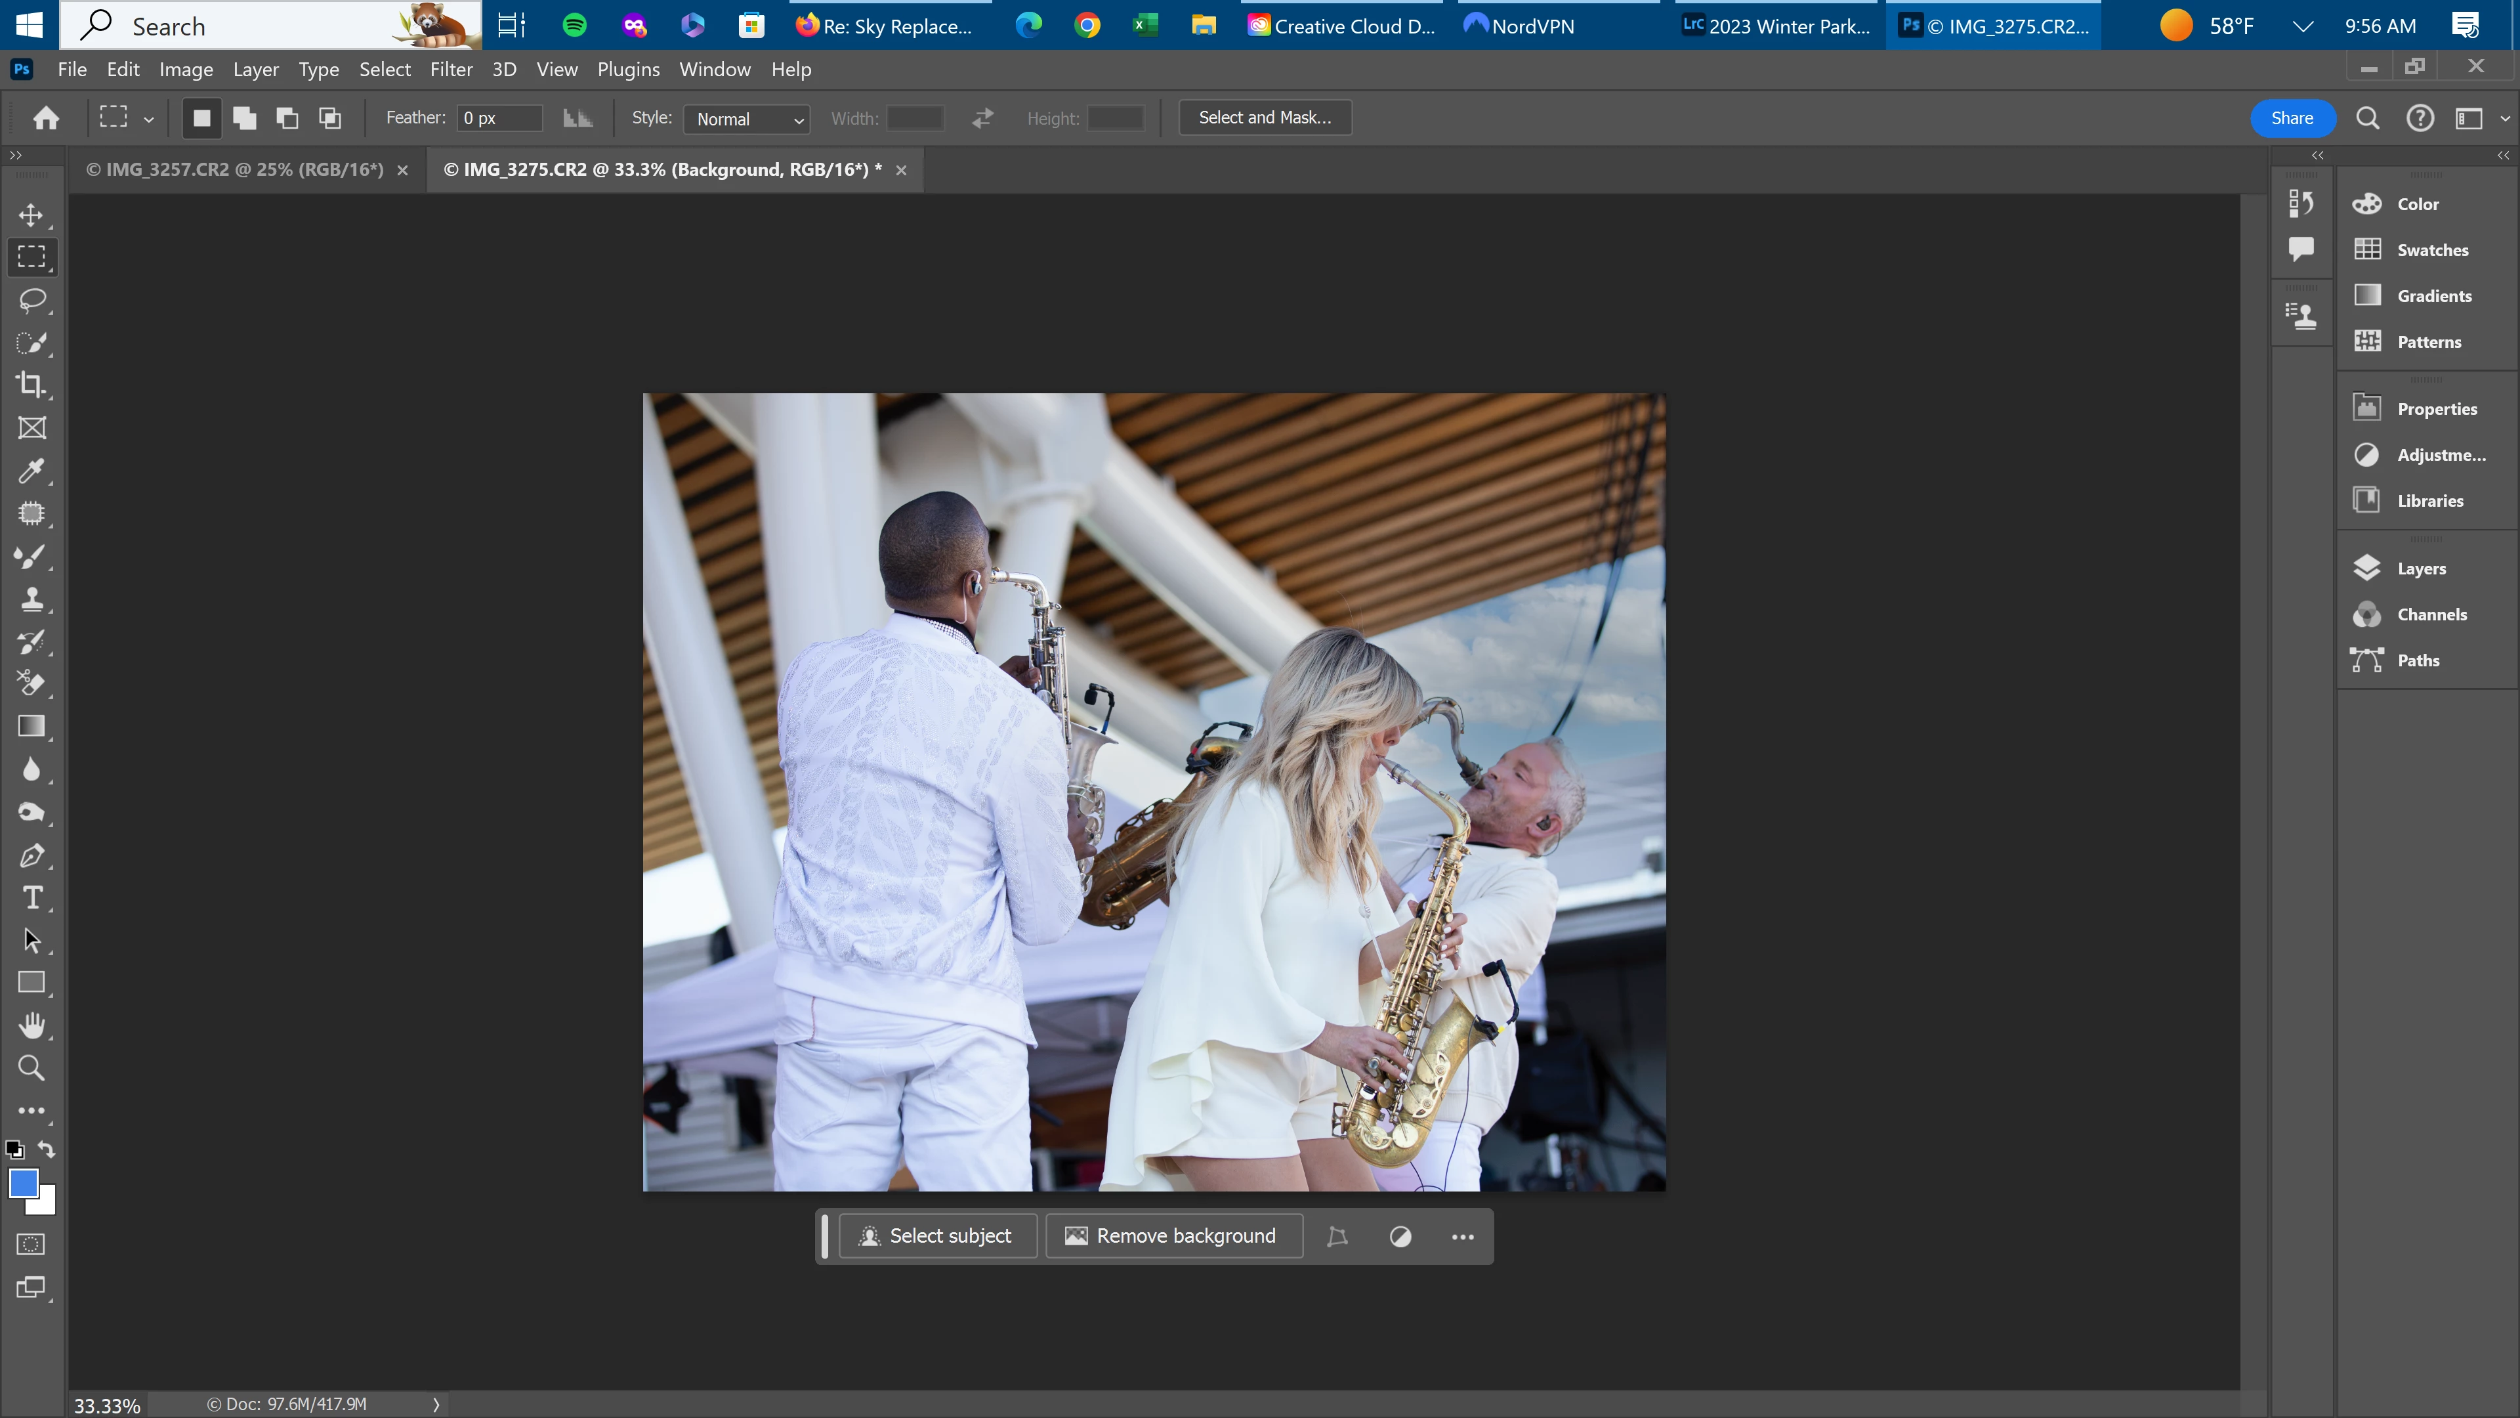
Task: Enable Add to selection mode
Action: click(x=245, y=118)
